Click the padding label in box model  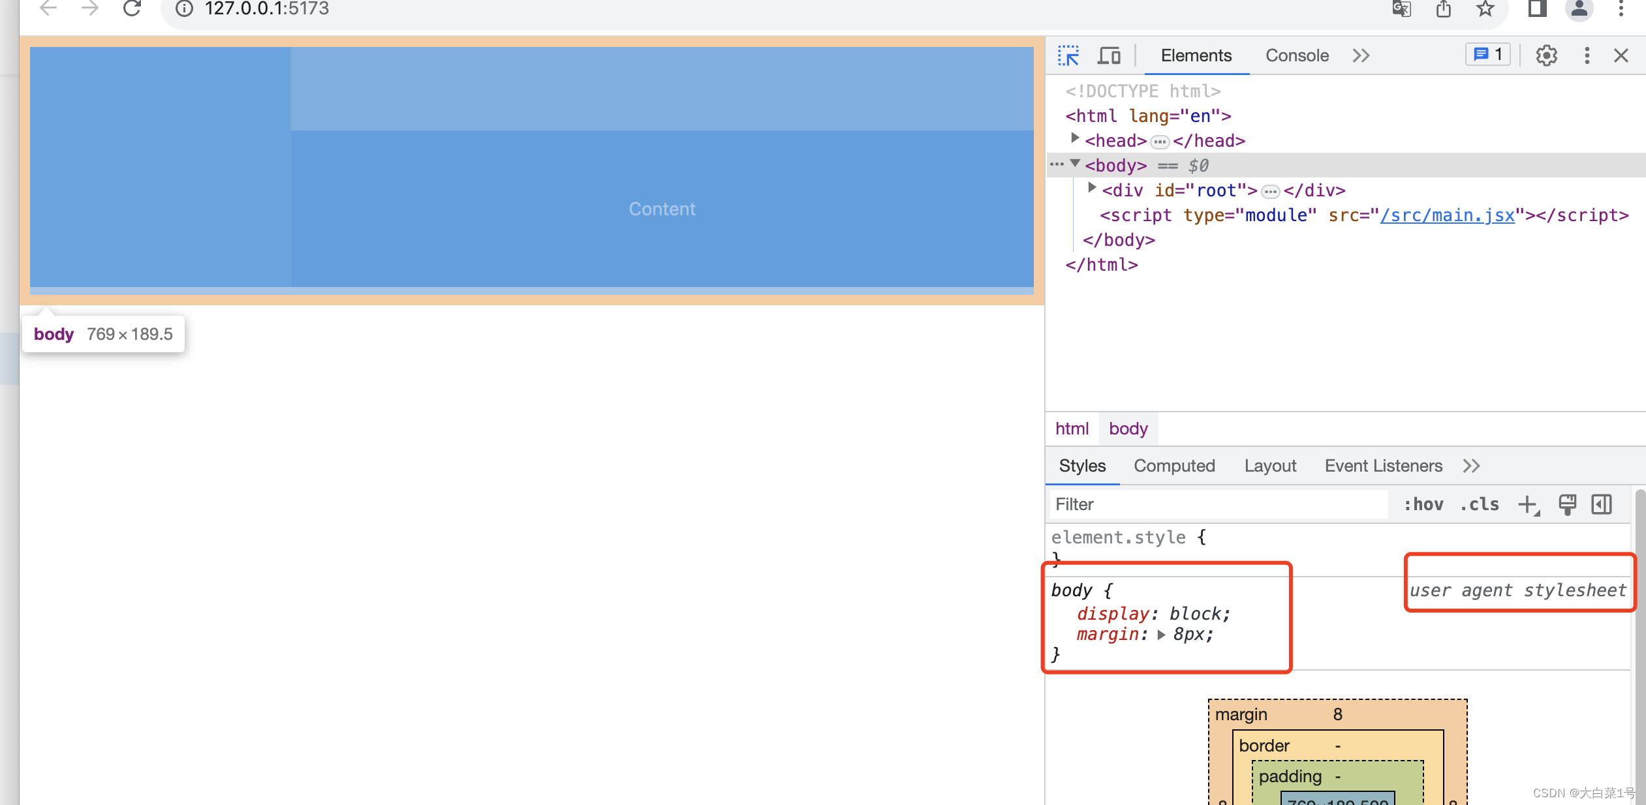1290,776
